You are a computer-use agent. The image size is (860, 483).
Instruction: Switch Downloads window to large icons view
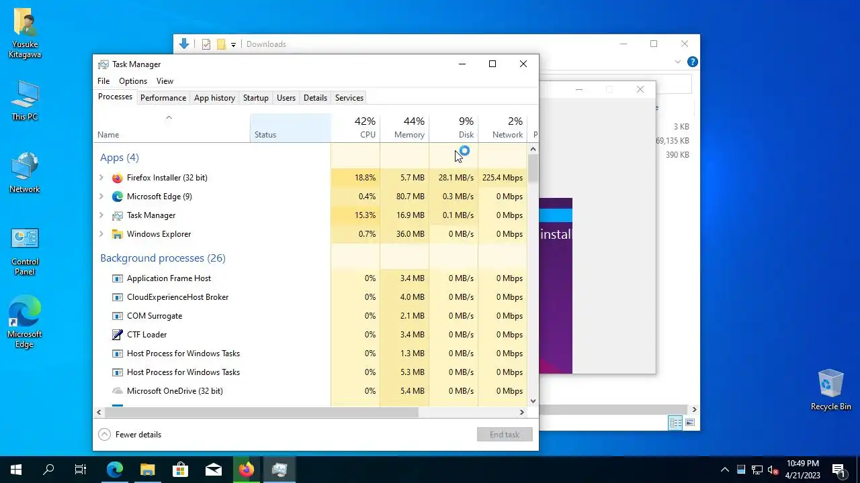pos(690,423)
